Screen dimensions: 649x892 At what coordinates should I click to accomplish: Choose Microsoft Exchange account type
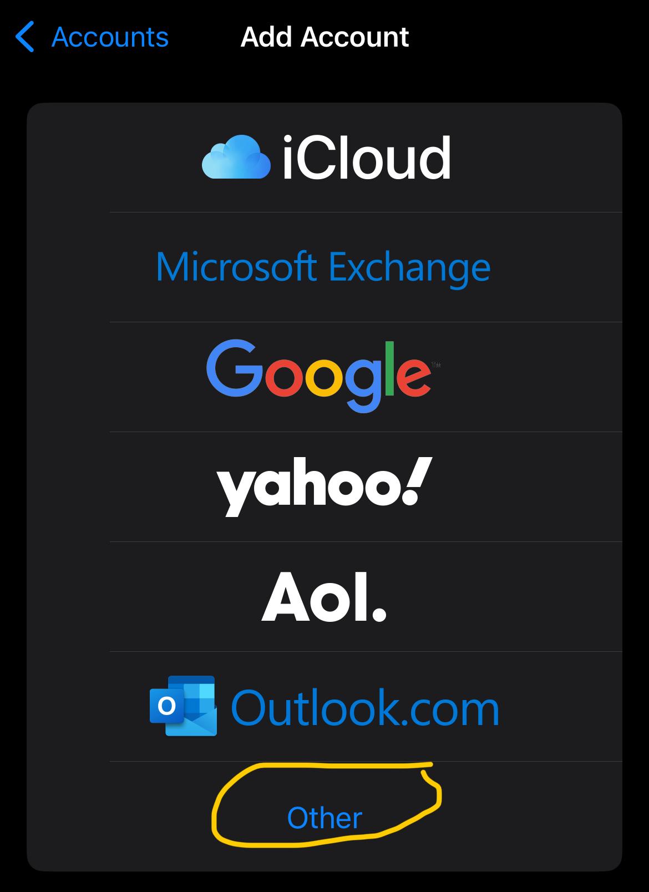point(323,267)
